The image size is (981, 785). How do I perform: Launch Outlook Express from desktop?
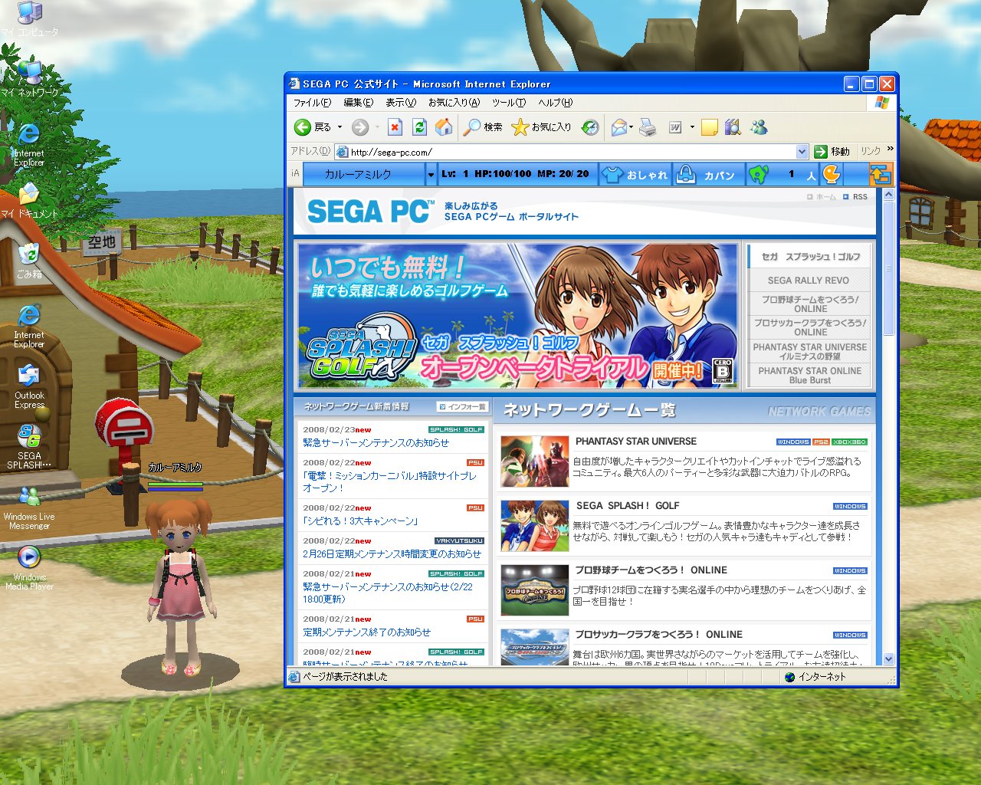pos(29,386)
